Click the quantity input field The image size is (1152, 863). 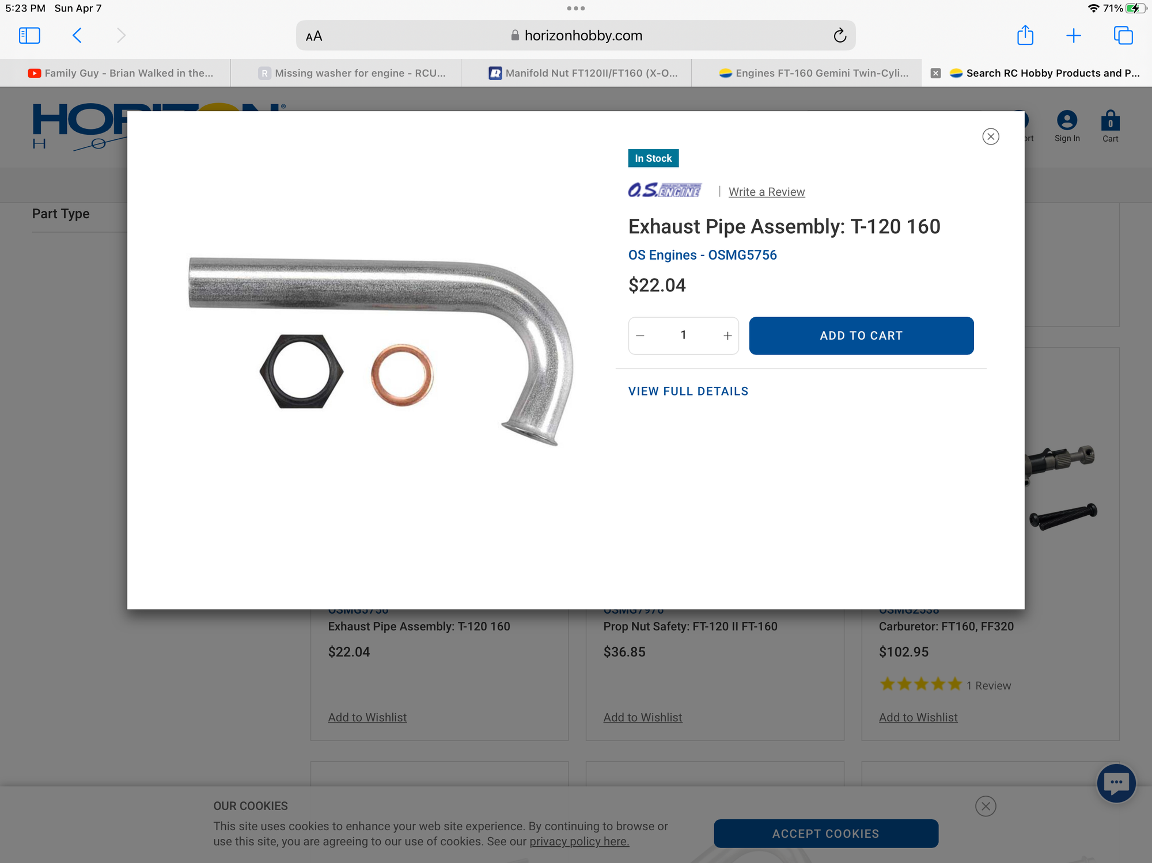(x=683, y=335)
